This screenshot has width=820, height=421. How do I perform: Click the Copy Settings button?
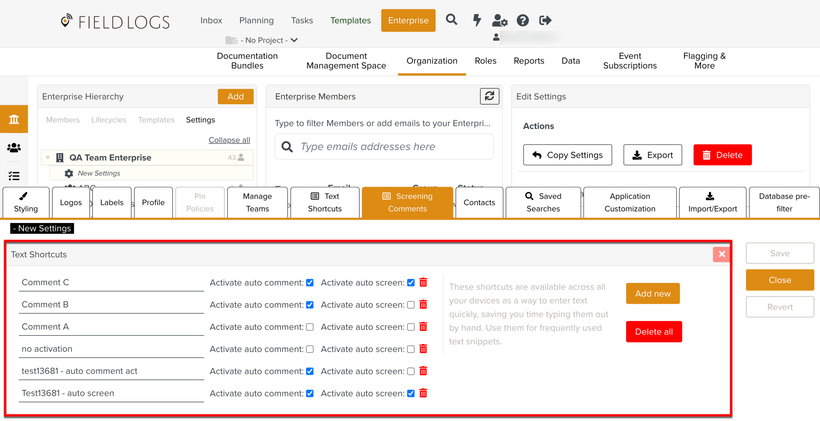pyautogui.click(x=567, y=155)
